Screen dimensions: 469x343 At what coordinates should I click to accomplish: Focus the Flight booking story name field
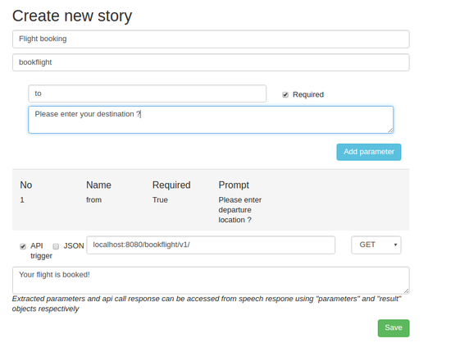211,39
